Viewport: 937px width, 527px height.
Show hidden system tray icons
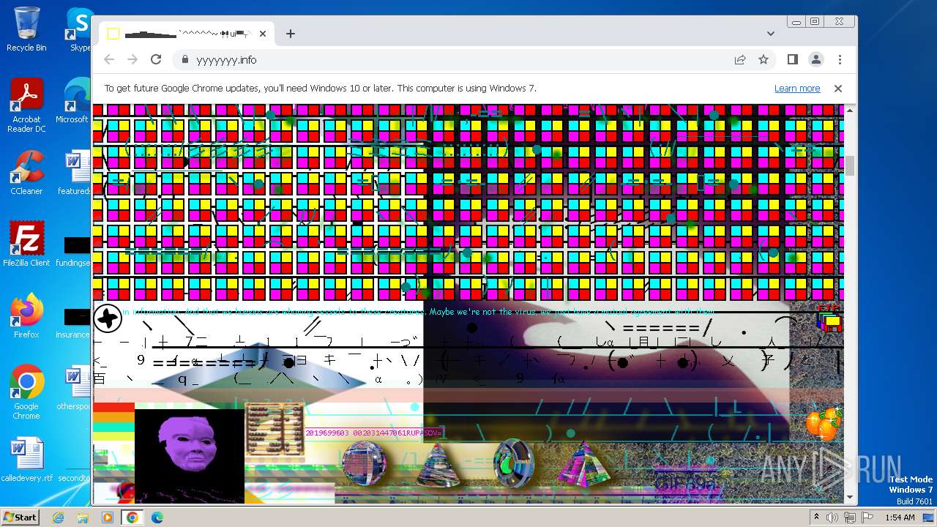tap(817, 517)
